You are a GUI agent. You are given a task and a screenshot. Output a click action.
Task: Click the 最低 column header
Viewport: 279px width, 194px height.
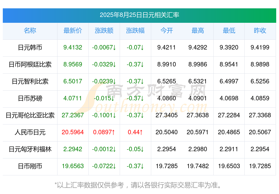[x=229, y=31]
